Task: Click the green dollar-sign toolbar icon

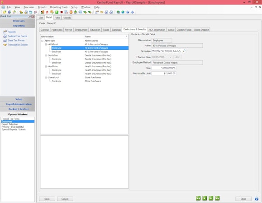Action: (57, 12)
